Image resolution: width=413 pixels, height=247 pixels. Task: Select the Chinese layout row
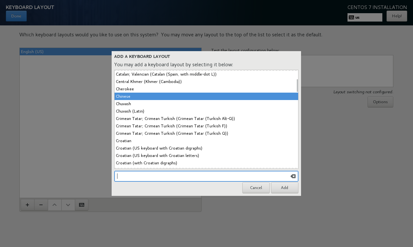tap(206, 96)
